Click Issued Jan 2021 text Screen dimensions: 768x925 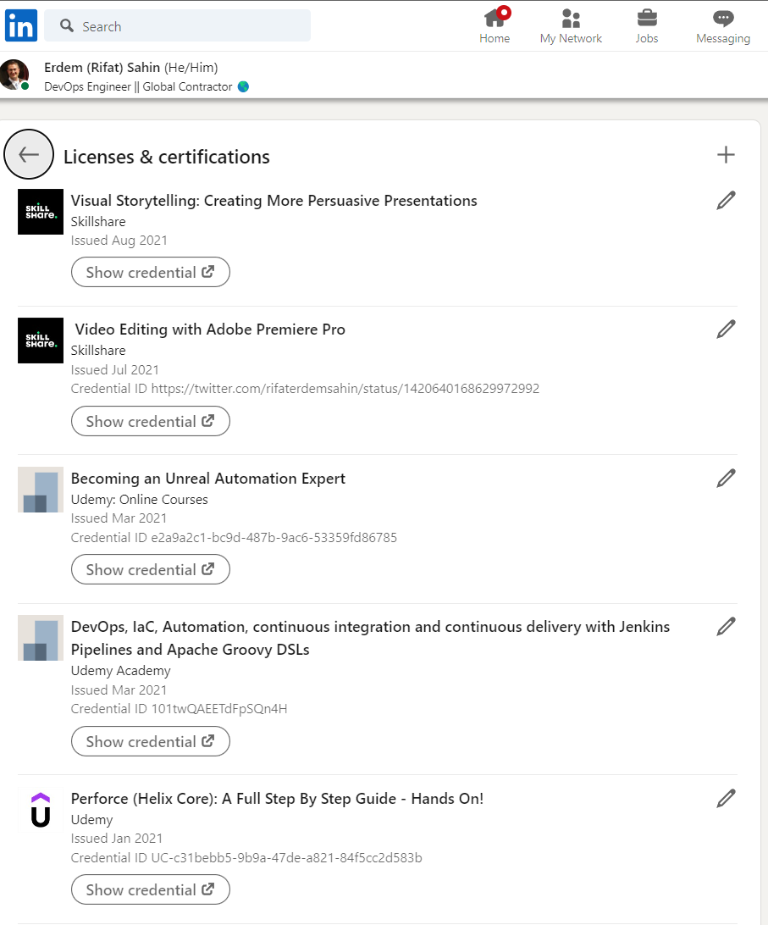click(x=116, y=839)
